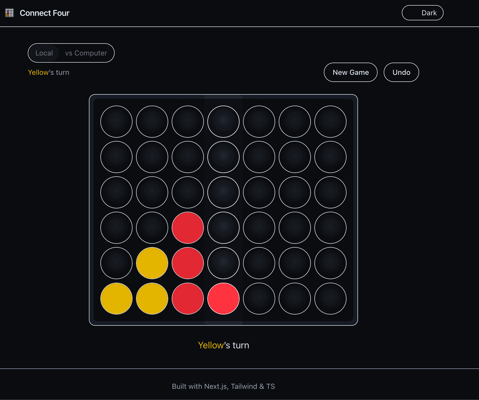The height and width of the screenshot is (400, 479).
Task: Click the bright red piece in column four
Action: pyautogui.click(x=223, y=299)
